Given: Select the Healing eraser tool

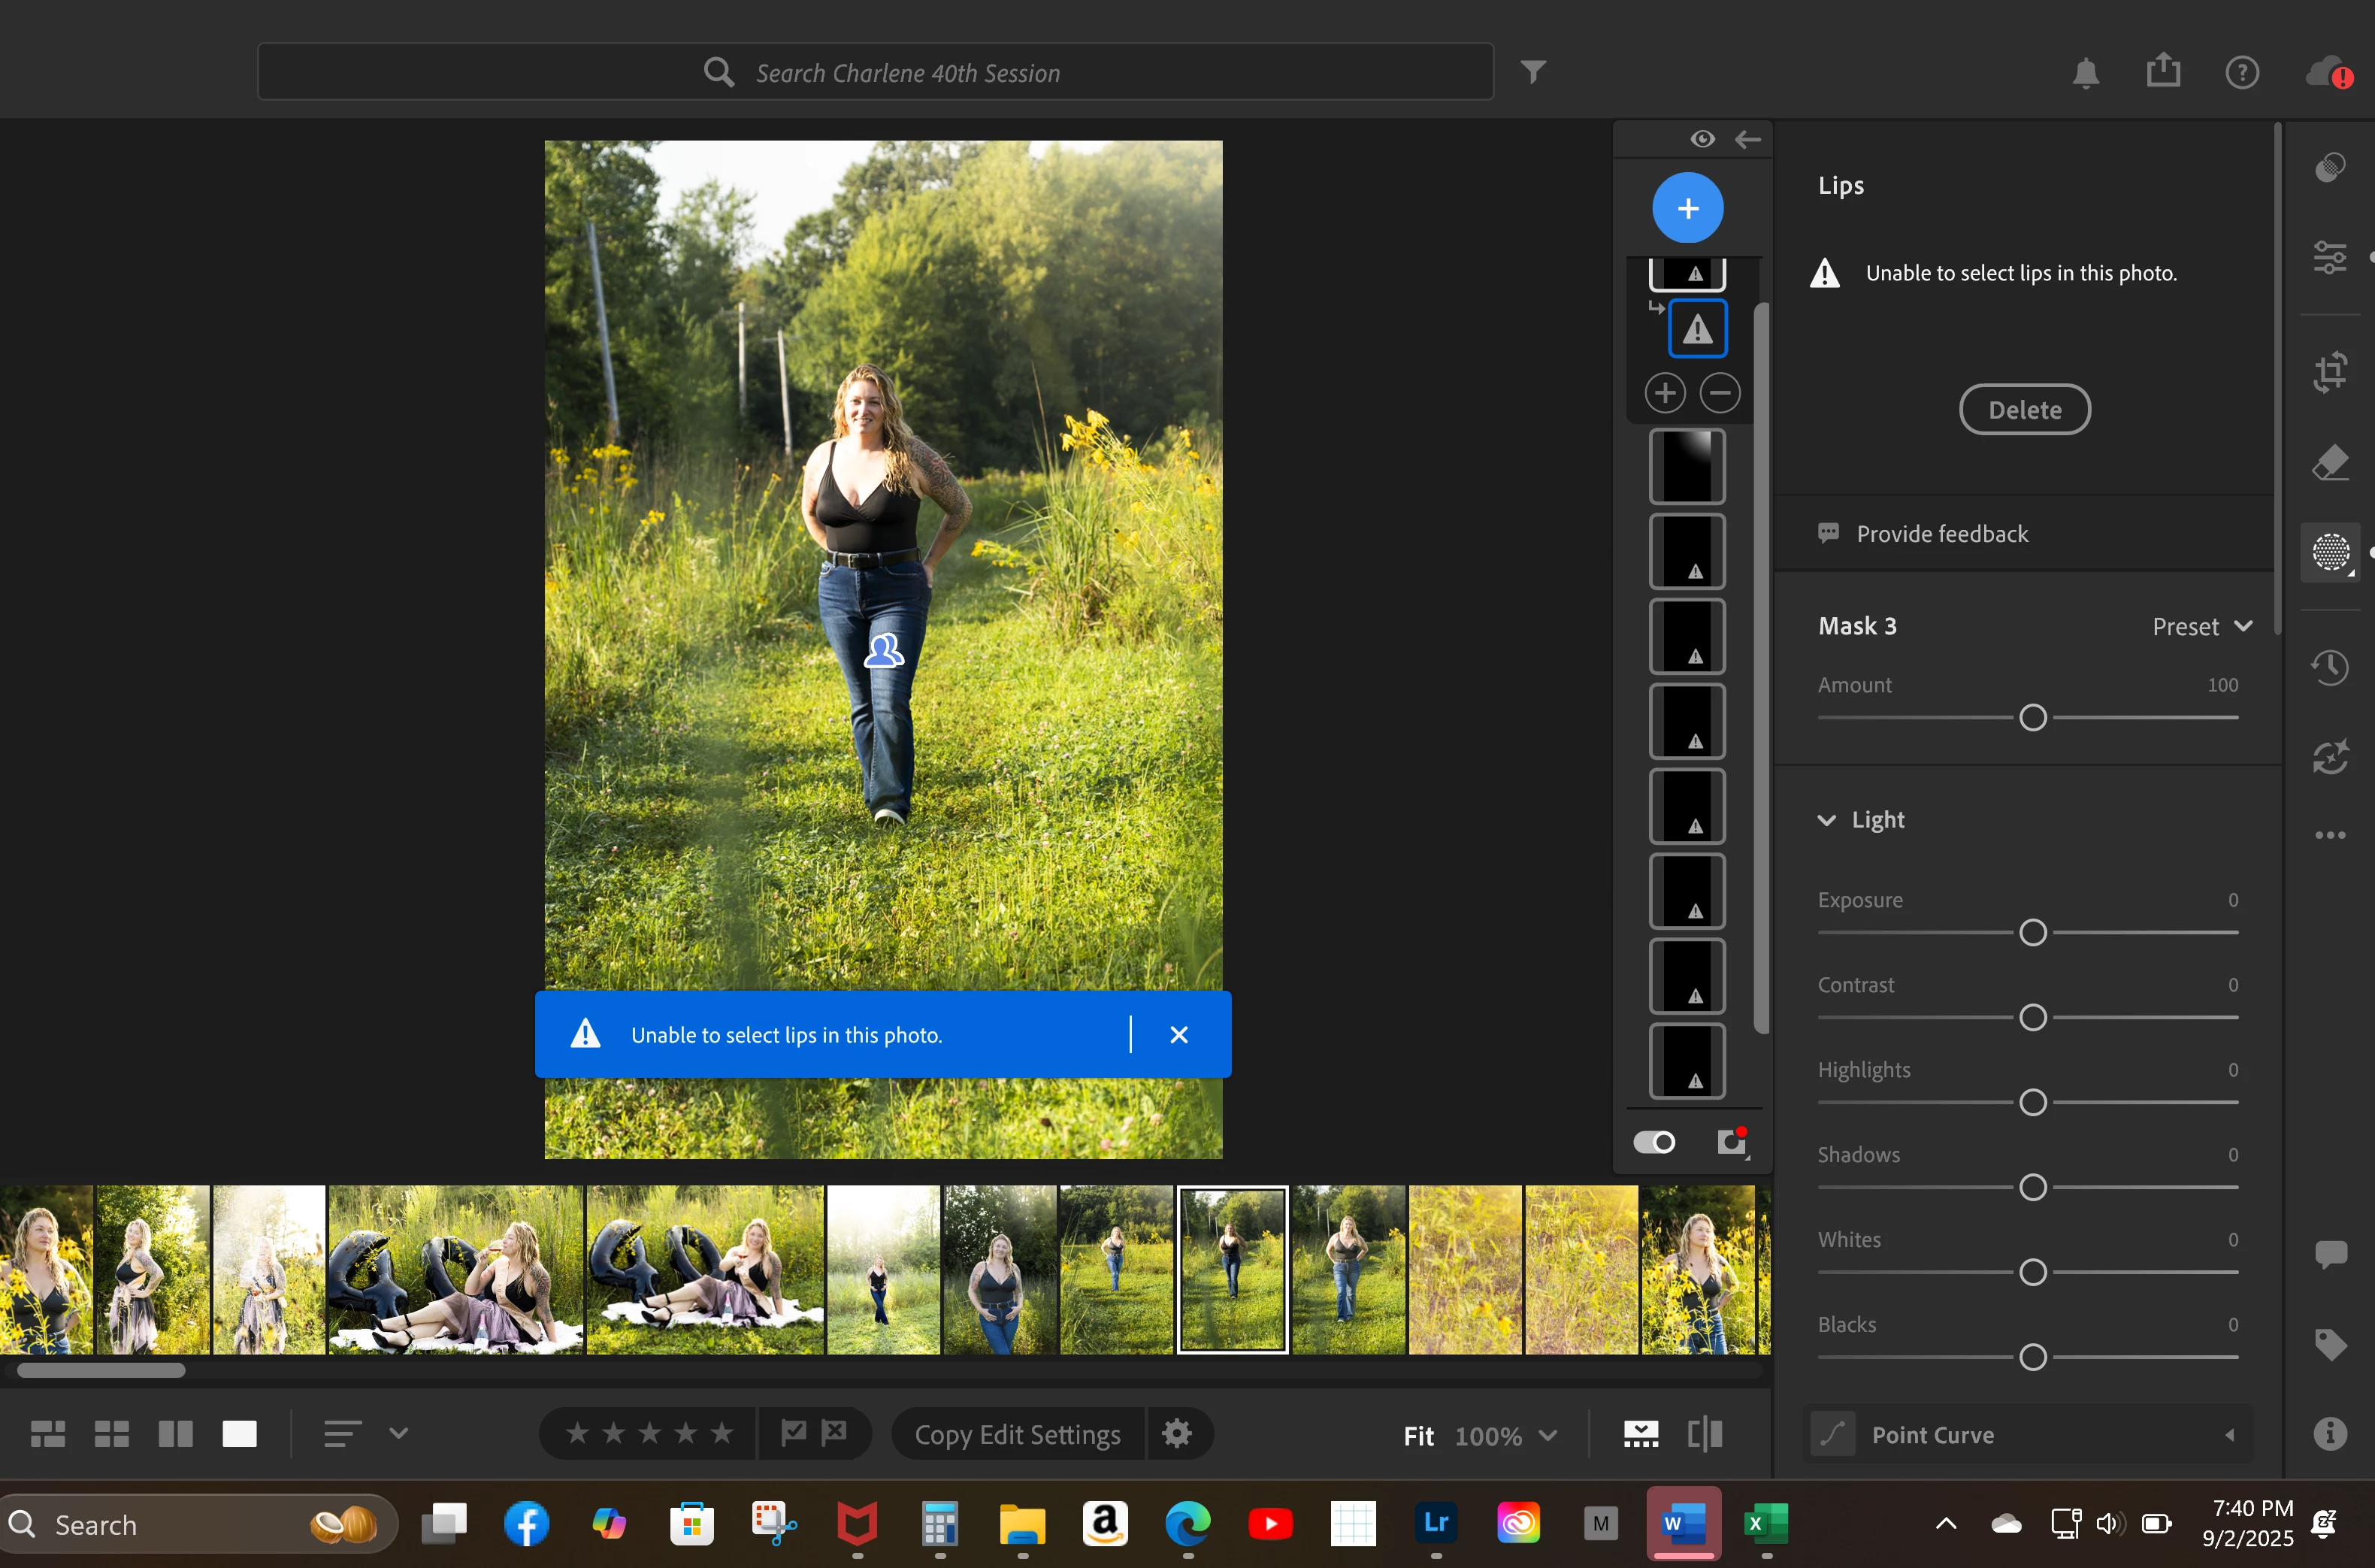Looking at the screenshot, I should 2330,462.
